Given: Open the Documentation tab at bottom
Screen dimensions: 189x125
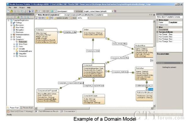Looking at the screenshot, I should (x=68, y=111).
